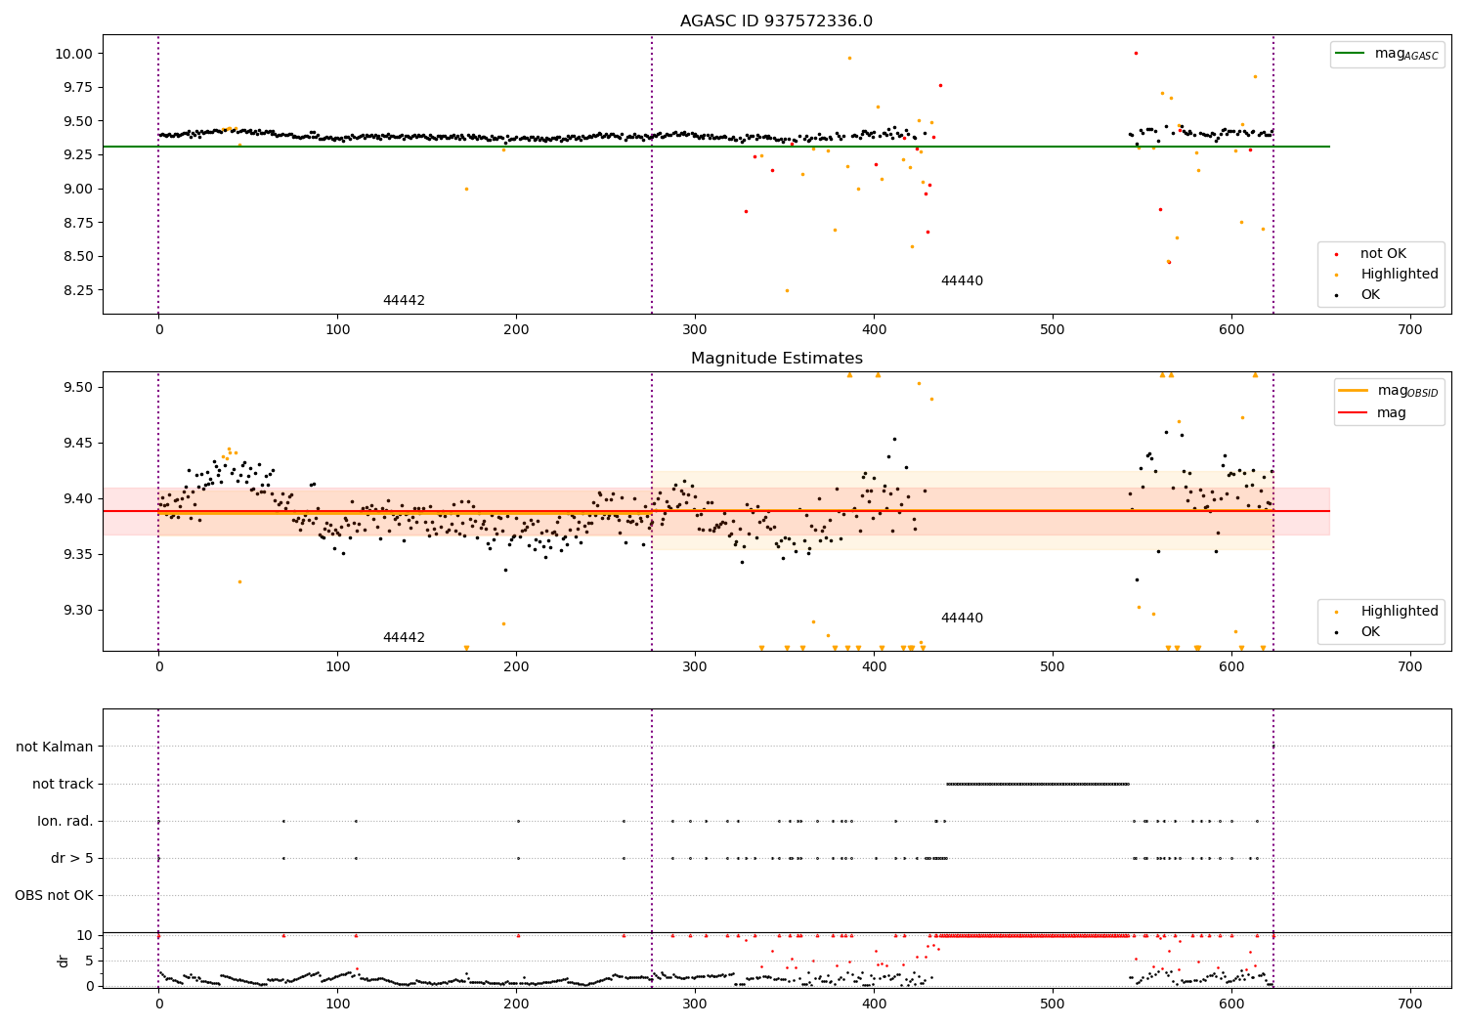Select the orange mag OBSID legend entry
Viewport: 1466px width, 1026px height.
click(1389, 391)
